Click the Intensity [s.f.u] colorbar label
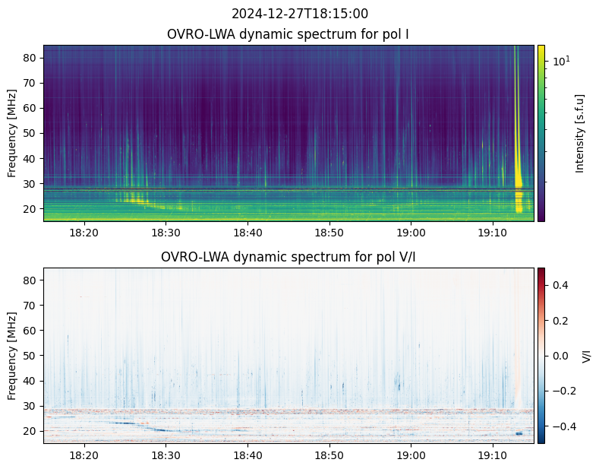 (x=579, y=134)
